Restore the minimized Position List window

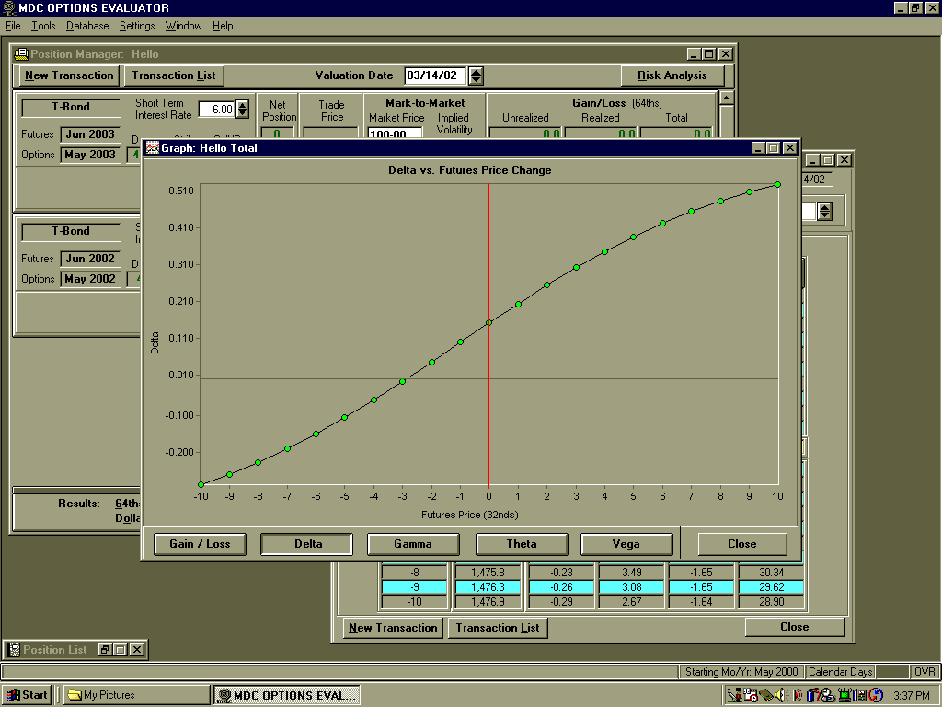tap(105, 650)
